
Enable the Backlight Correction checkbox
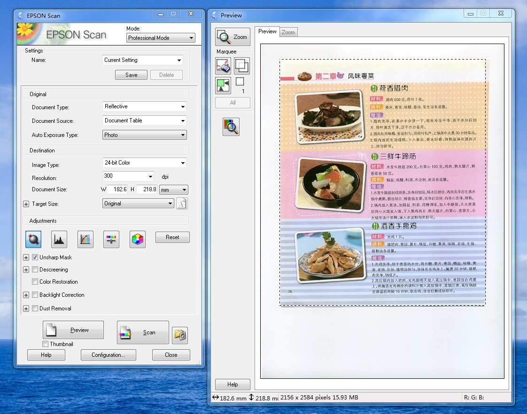[35, 295]
